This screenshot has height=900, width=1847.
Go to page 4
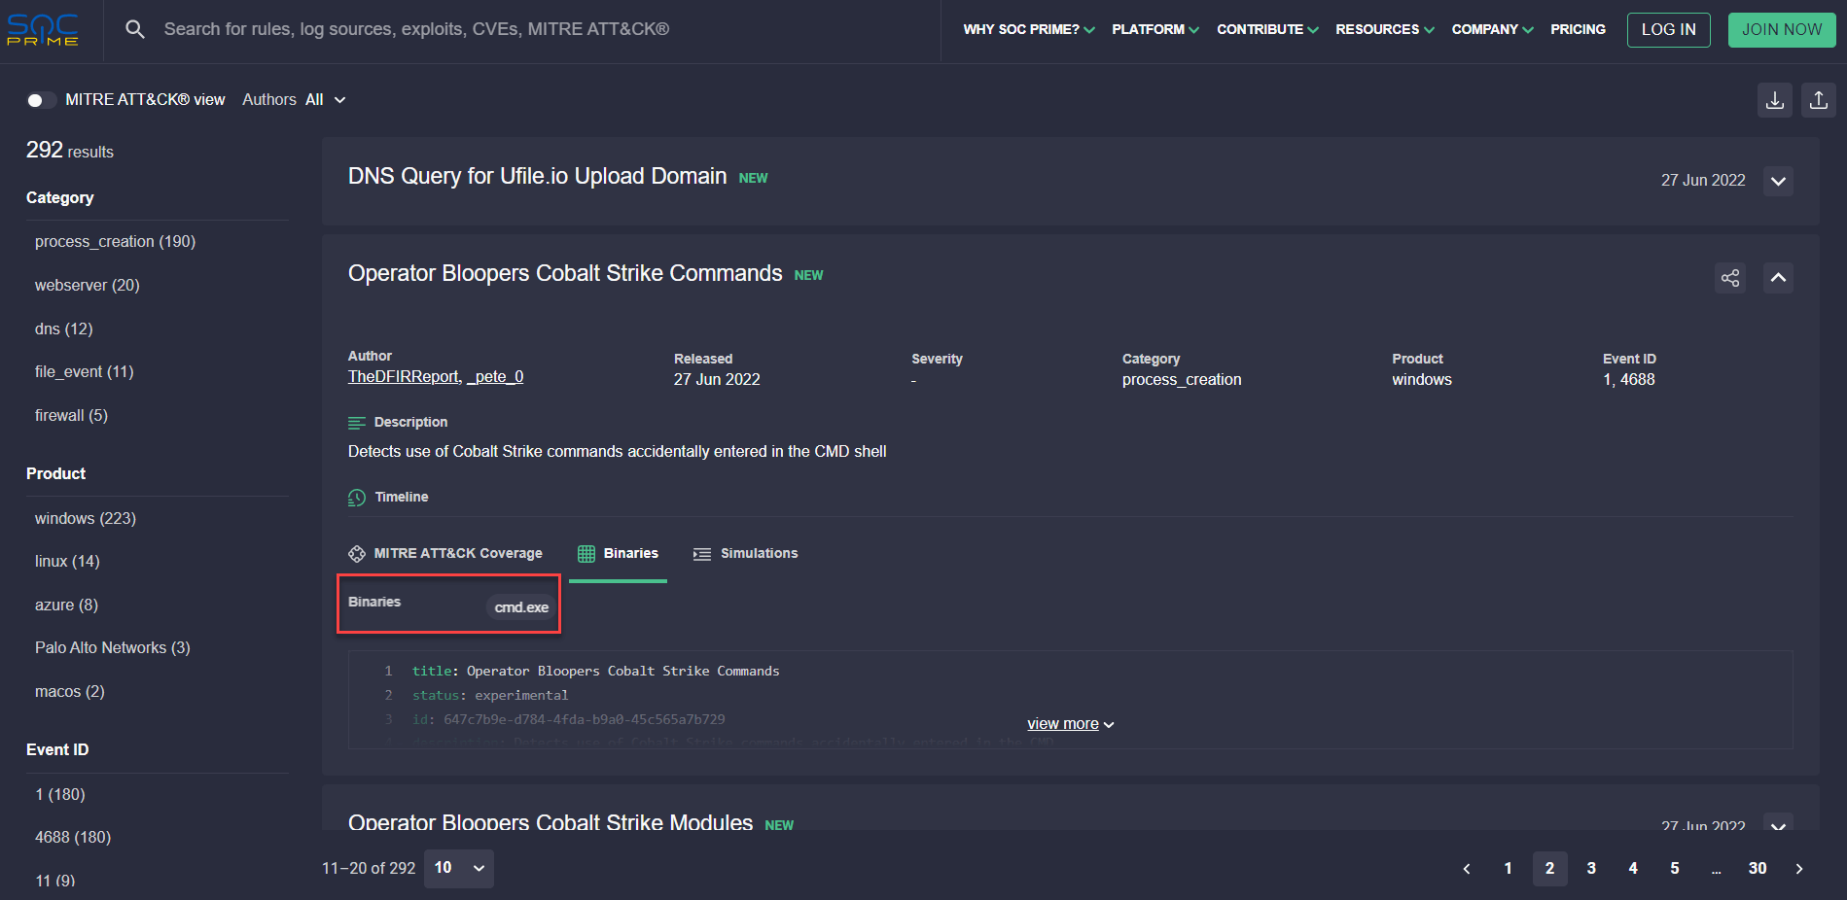pos(1633,869)
